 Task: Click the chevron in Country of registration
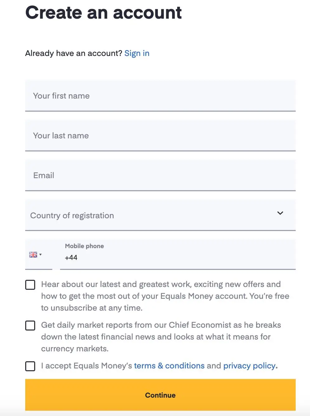pos(280,213)
